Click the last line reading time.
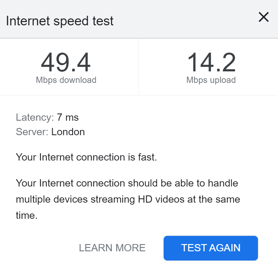 27,215
